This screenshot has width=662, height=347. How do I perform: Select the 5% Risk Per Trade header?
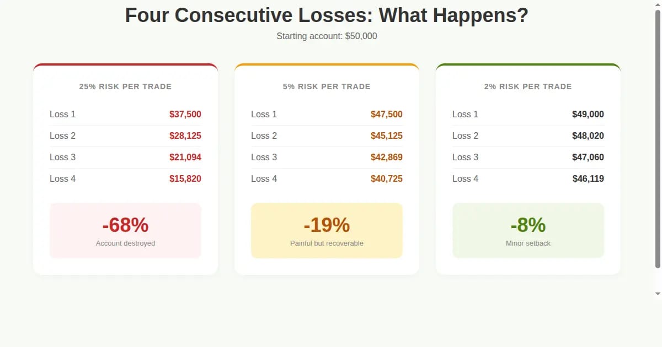[x=327, y=86]
